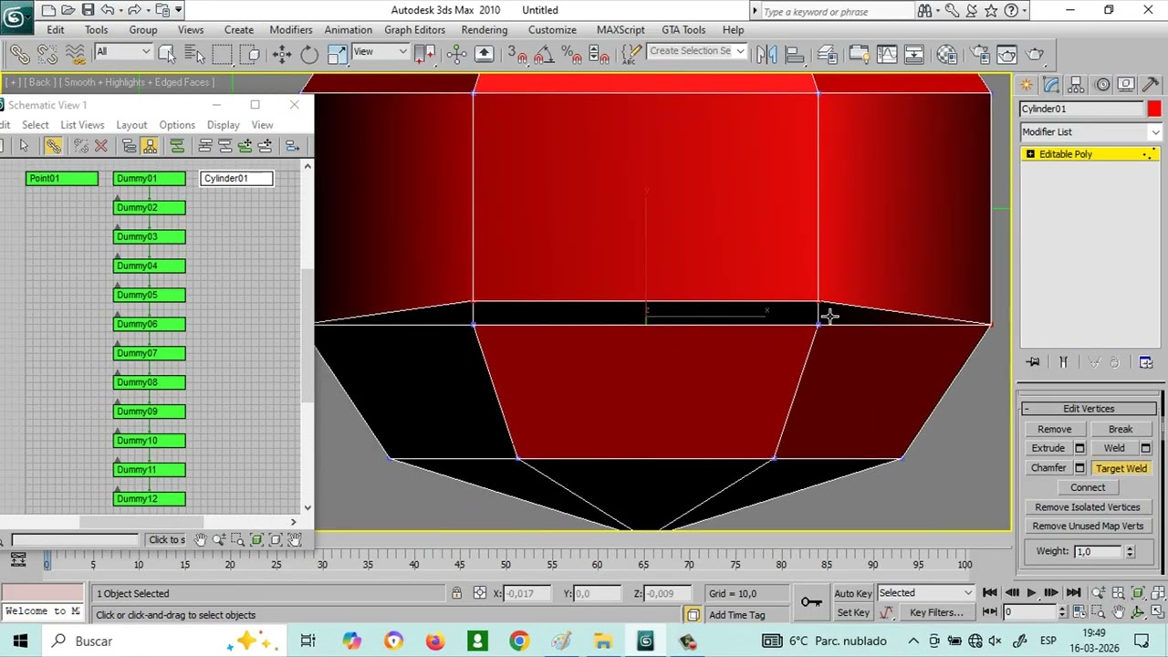Open the Modifier List dropdown
Viewport: 1168px width, 657px height.
coord(1090,132)
